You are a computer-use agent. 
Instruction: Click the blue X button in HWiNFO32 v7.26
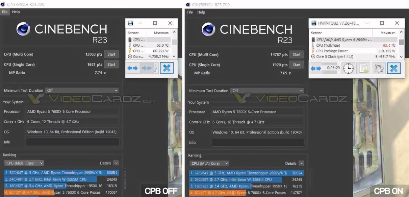[x=394, y=68]
